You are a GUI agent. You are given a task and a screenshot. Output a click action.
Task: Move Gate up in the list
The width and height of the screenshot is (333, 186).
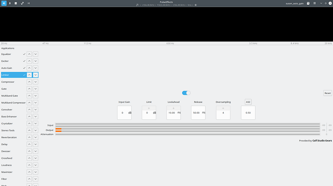29,89
